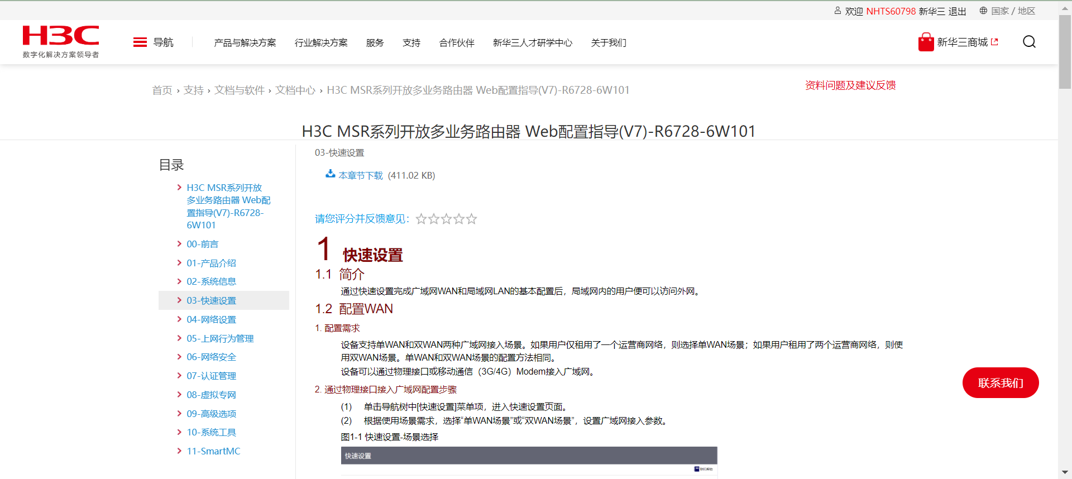Viewport: 1072px width, 479px height.
Task: Click scrollbar down arrow
Action: click(1065, 473)
